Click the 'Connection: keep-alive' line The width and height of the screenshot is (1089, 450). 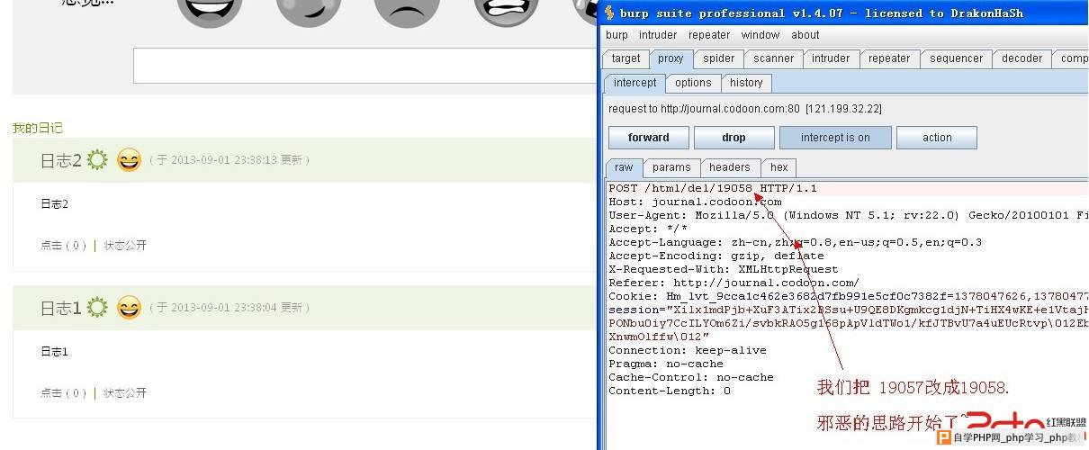[x=688, y=350]
